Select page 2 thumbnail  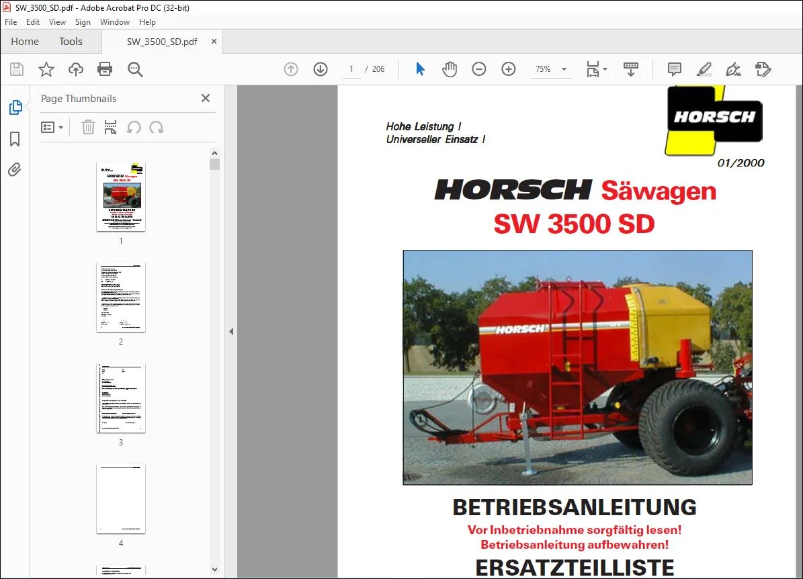(x=121, y=298)
